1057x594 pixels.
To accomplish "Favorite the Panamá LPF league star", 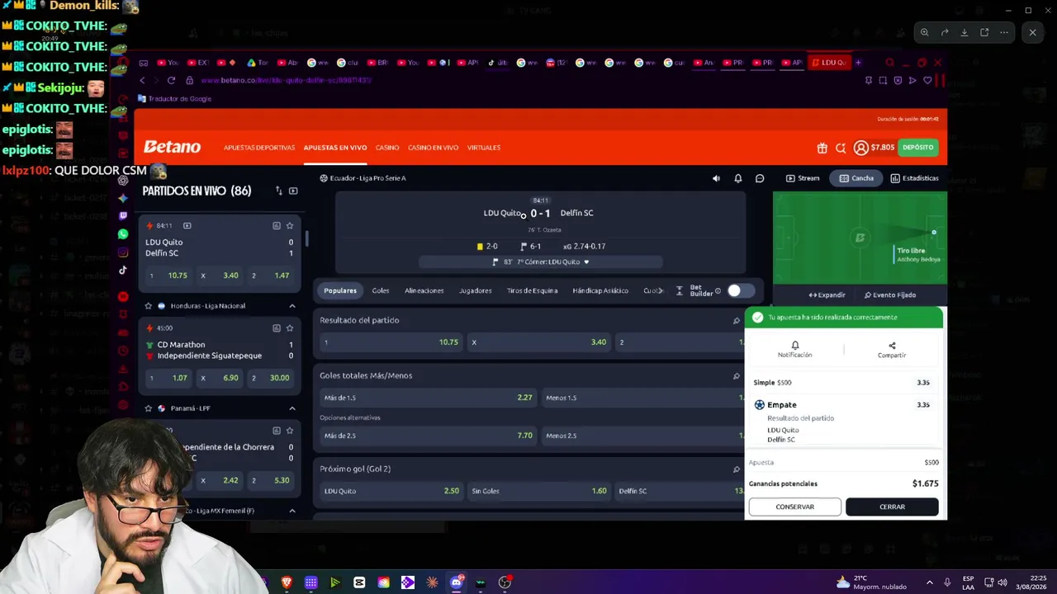I will pyautogui.click(x=149, y=408).
